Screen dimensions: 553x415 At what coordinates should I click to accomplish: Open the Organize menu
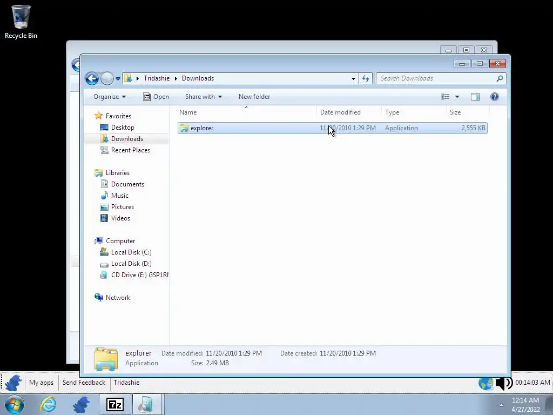(110, 97)
